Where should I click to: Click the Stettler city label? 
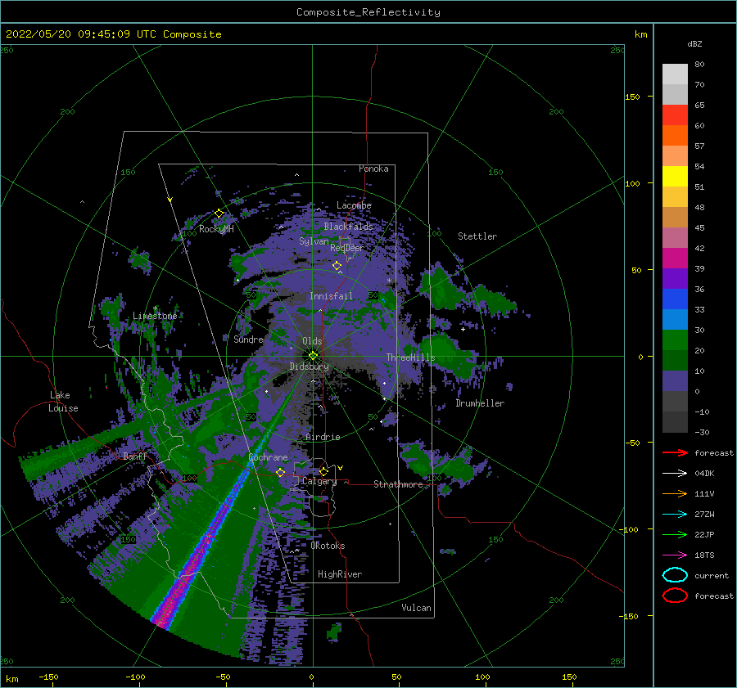click(x=477, y=236)
